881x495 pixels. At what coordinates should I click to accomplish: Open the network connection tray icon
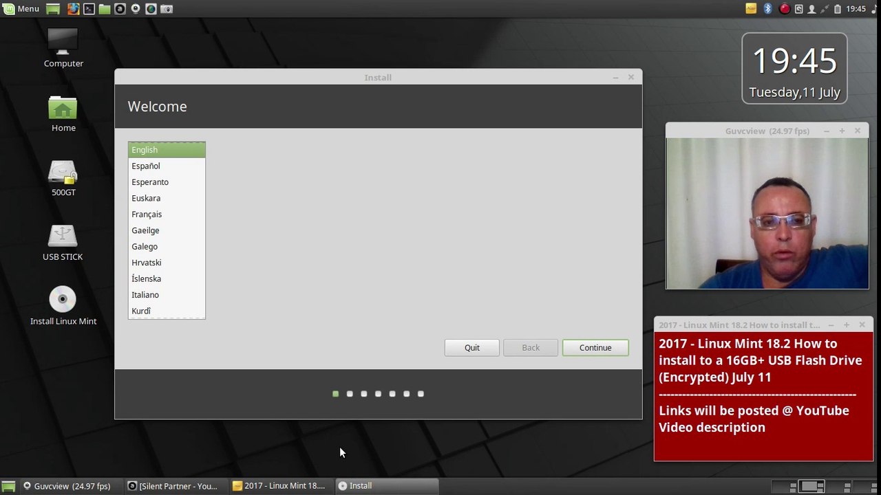point(823,9)
